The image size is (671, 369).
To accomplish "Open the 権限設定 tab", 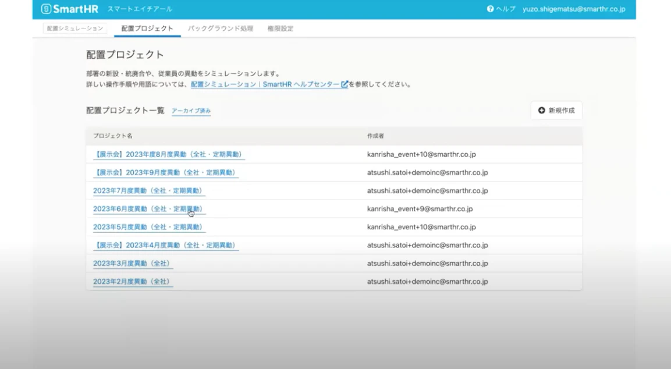I will (281, 29).
